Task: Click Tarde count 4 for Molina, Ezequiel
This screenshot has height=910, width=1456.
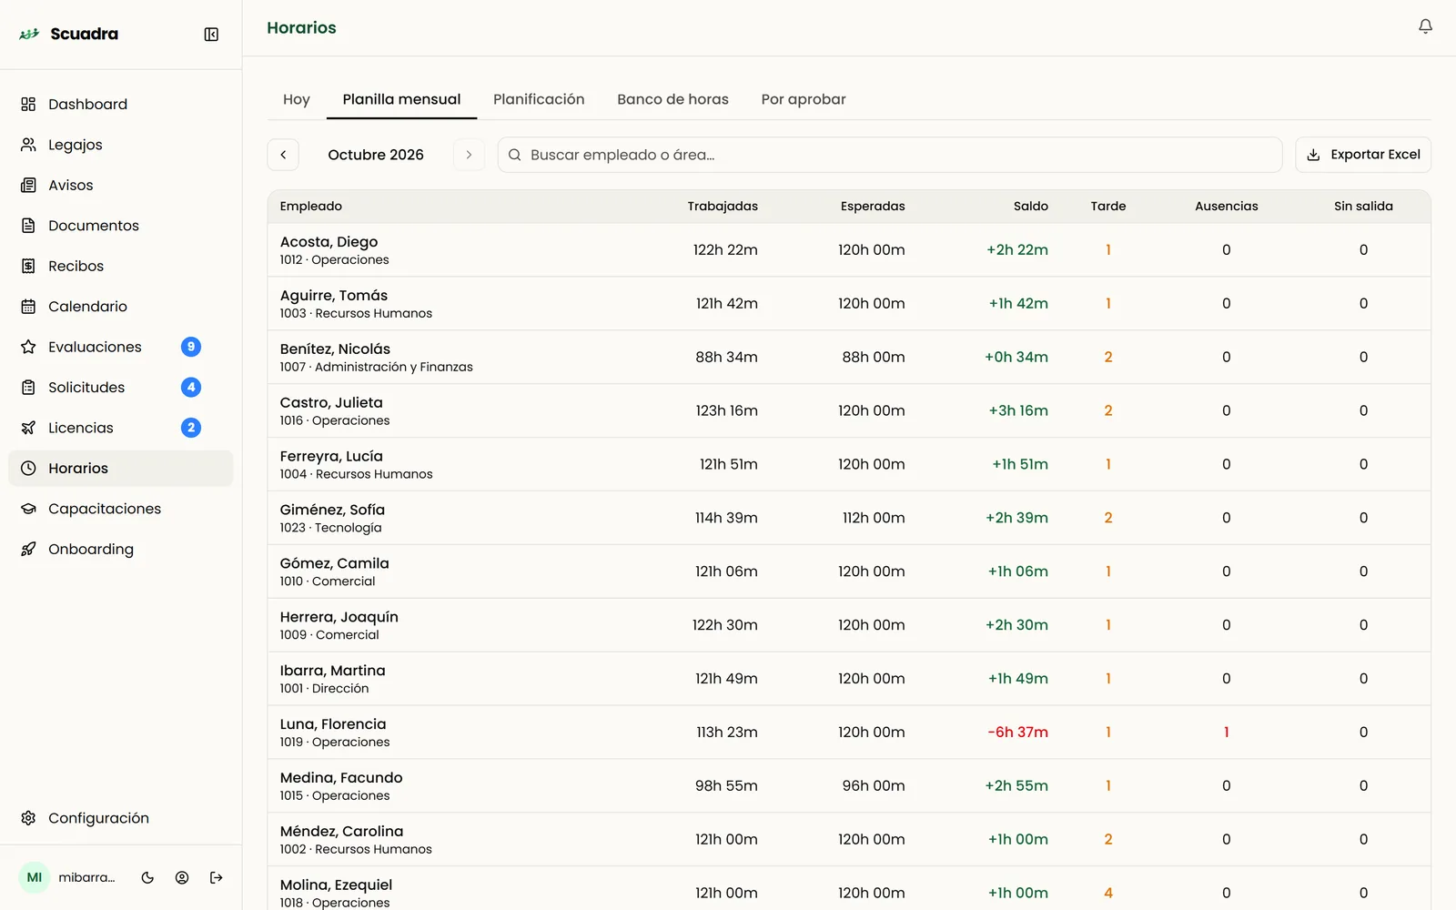Action: (x=1108, y=893)
